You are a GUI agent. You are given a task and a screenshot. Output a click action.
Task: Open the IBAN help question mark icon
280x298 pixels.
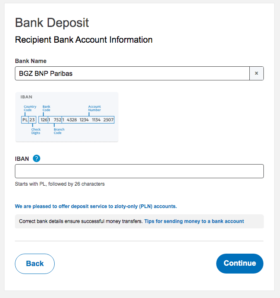click(36, 158)
